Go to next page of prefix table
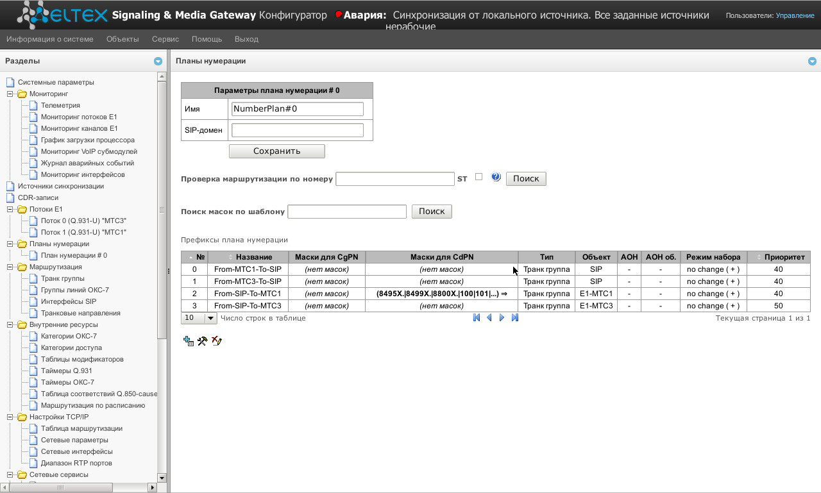The width and height of the screenshot is (821, 493). [502, 318]
